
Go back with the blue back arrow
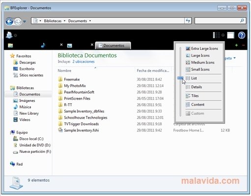pos(9,21)
